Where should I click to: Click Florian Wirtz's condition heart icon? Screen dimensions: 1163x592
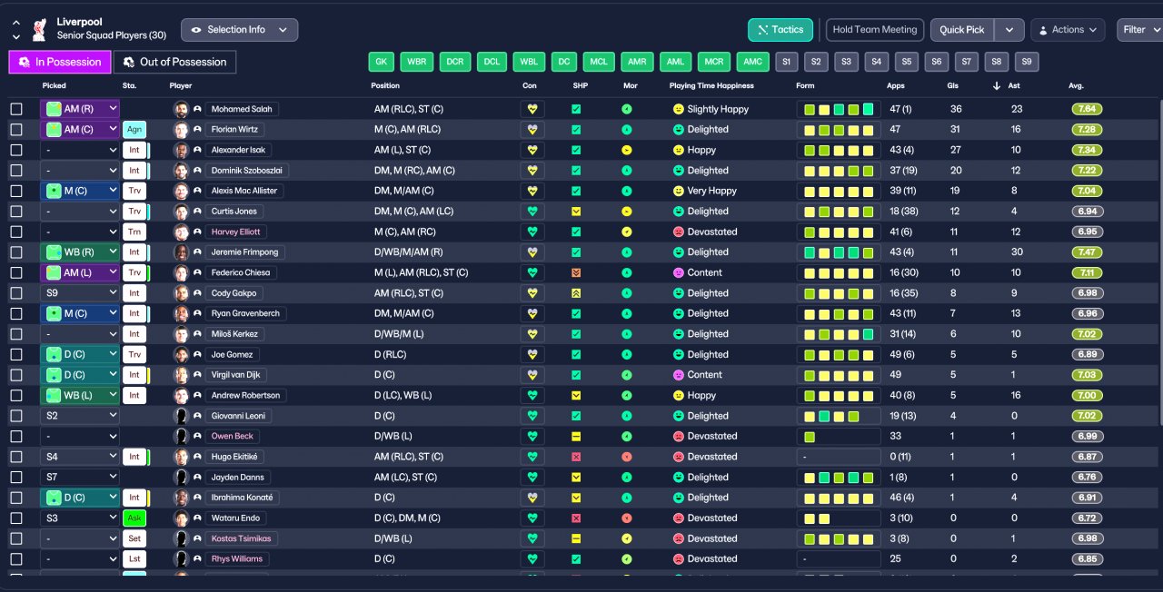532,129
